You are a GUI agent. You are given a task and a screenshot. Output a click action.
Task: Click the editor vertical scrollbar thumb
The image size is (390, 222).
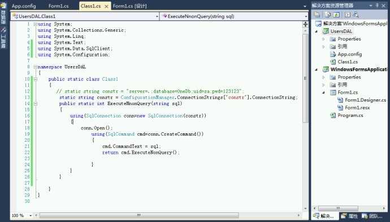pos(305,78)
